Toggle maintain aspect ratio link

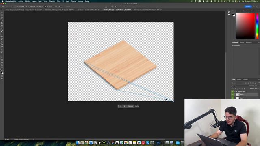coord(45,6)
